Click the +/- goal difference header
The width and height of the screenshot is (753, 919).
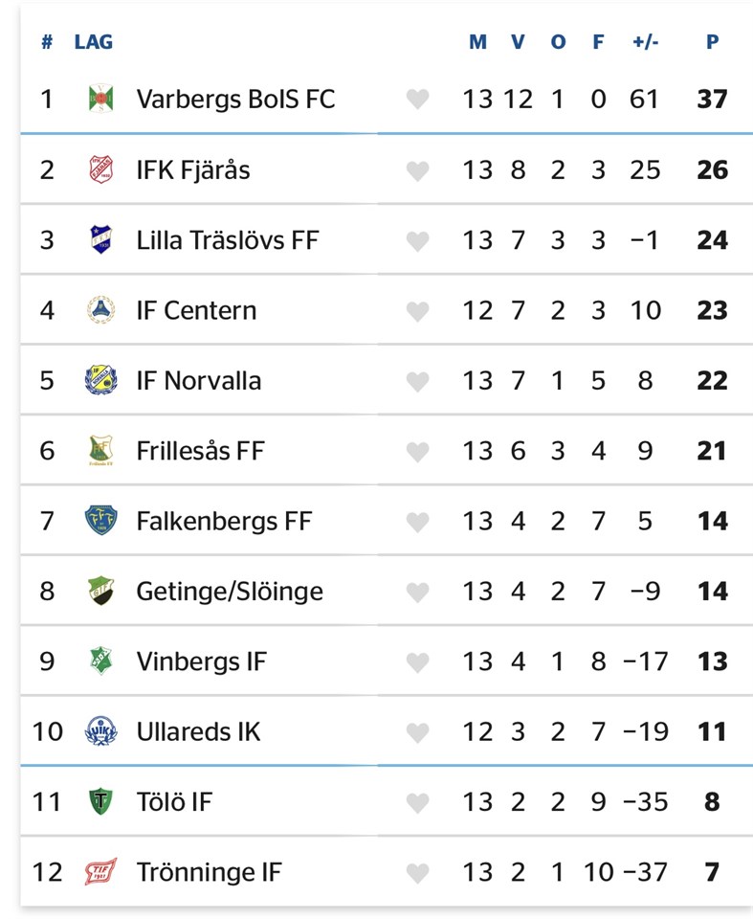click(x=645, y=42)
